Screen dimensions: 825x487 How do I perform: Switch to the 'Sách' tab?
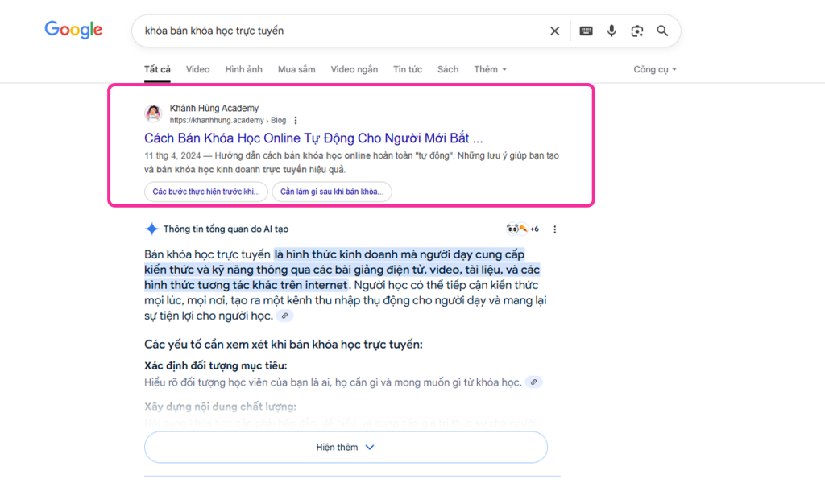click(x=448, y=69)
